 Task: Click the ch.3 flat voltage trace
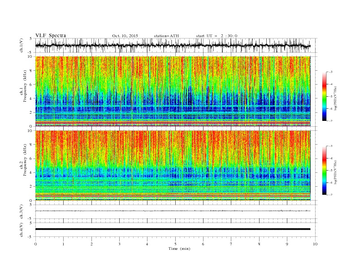pos(173,211)
